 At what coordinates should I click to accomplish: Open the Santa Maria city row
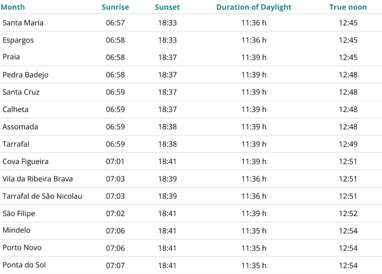point(23,23)
